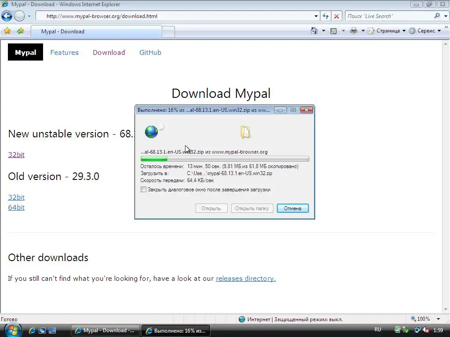
Task: Click the page scrollbar down arrow
Action: pos(446,309)
